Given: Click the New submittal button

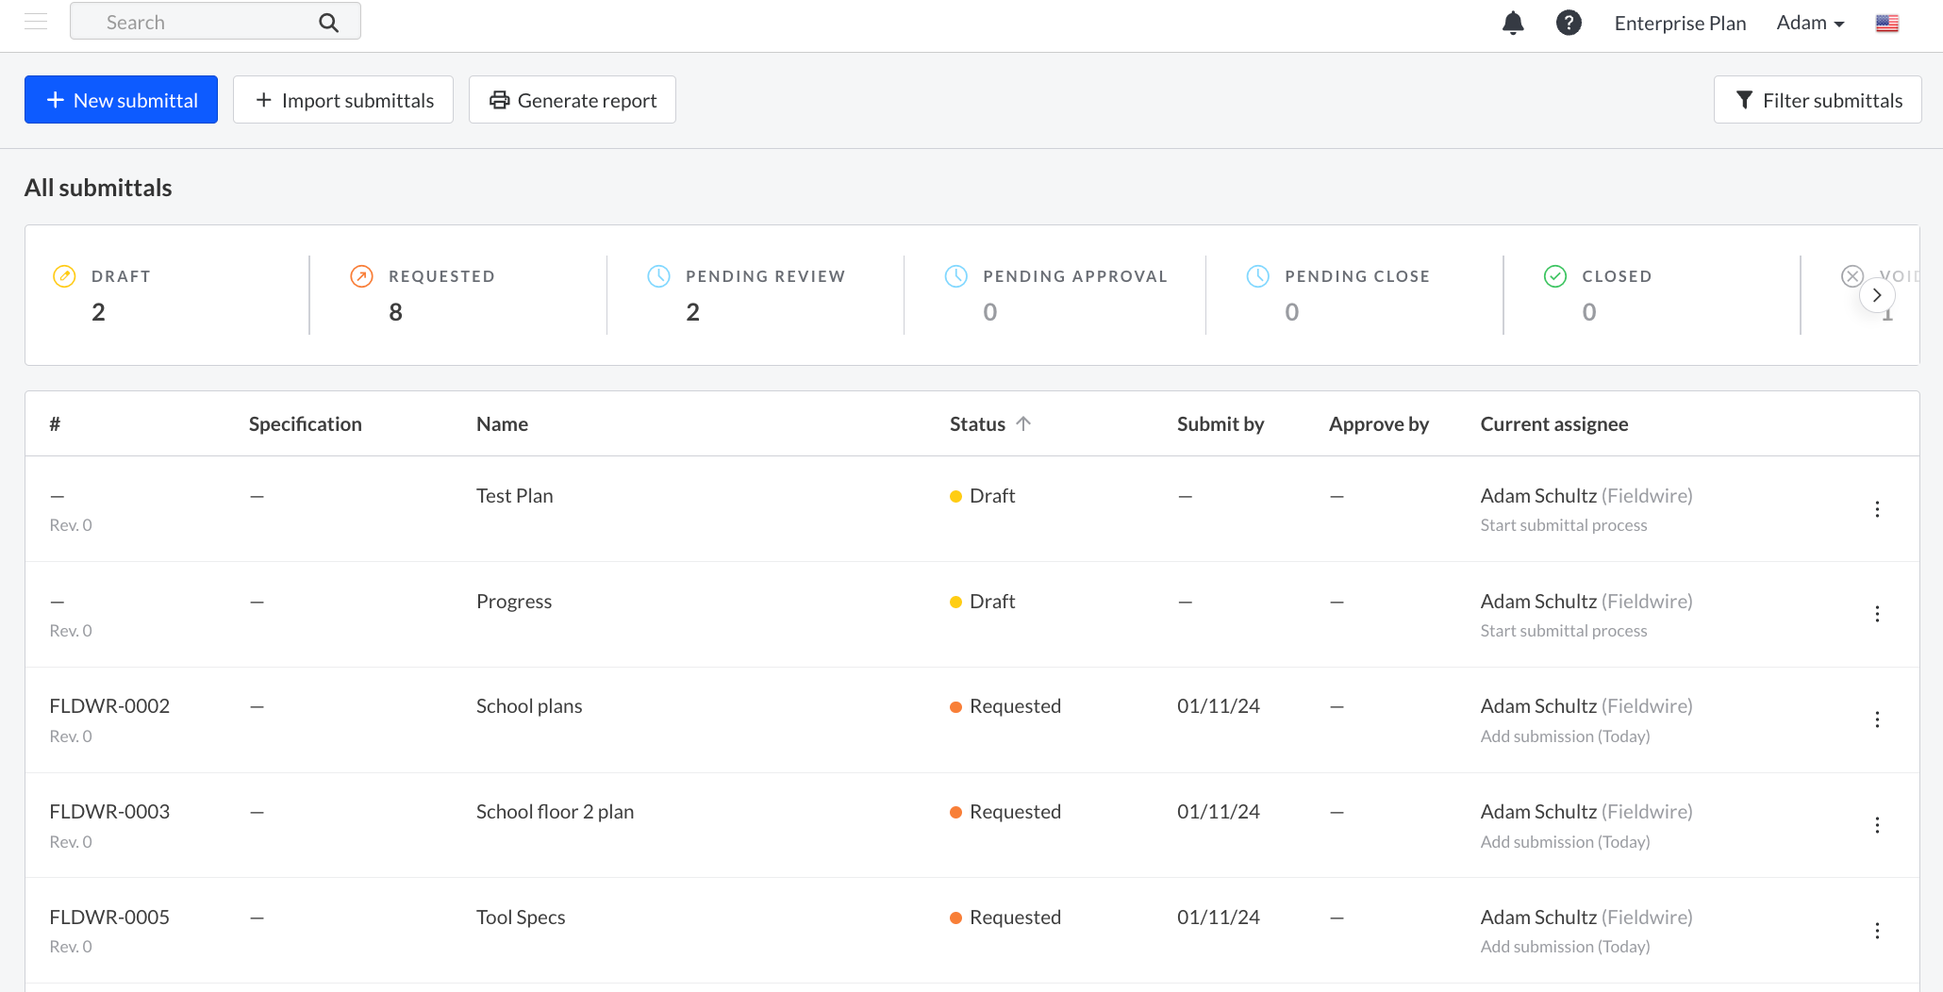Looking at the screenshot, I should pyautogui.click(x=121, y=100).
